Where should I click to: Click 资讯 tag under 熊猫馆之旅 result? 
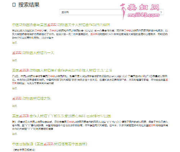click(x=14, y=106)
